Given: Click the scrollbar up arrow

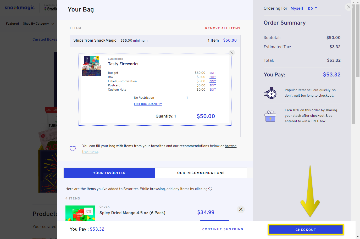Looking at the screenshot, I should [358, 2].
